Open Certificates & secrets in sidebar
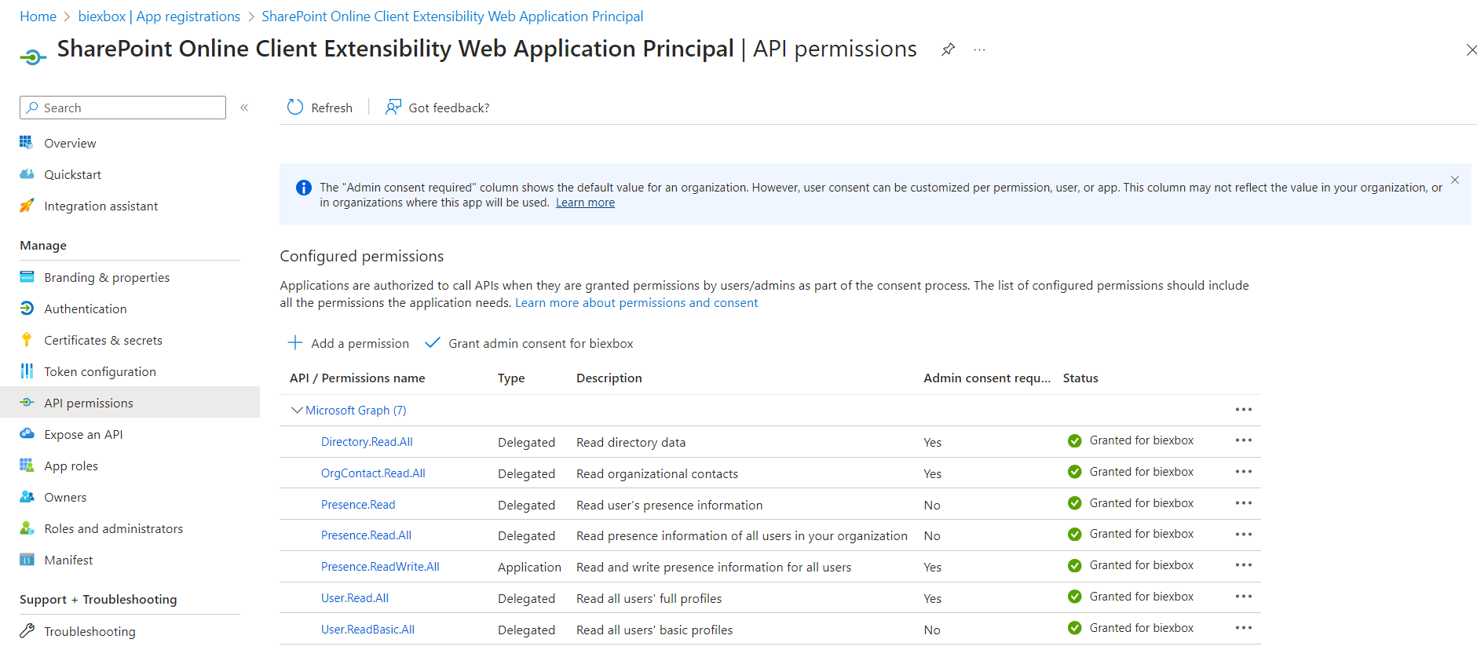This screenshot has width=1477, height=650. click(x=103, y=340)
